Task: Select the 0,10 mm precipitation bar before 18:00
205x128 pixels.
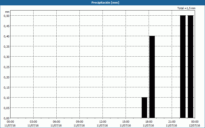Action: (x=145, y=108)
